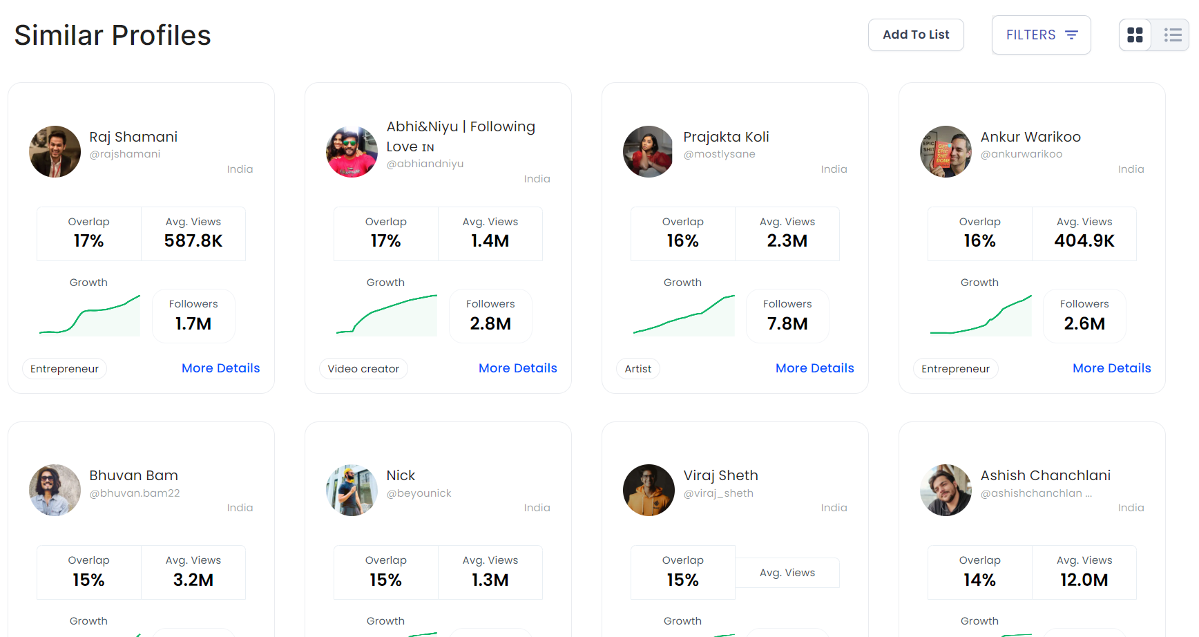
Task: Click the 1.4M average views value
Action: pos(490,241)
